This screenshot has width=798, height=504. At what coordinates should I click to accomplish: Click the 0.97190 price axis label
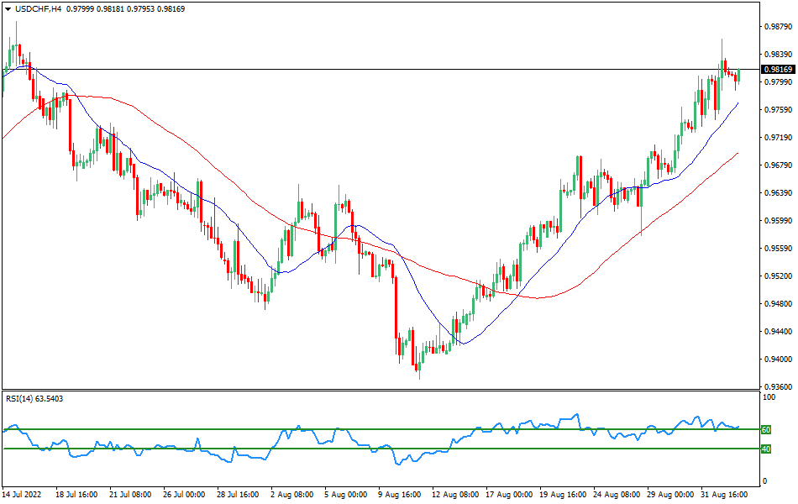[778, 138]
